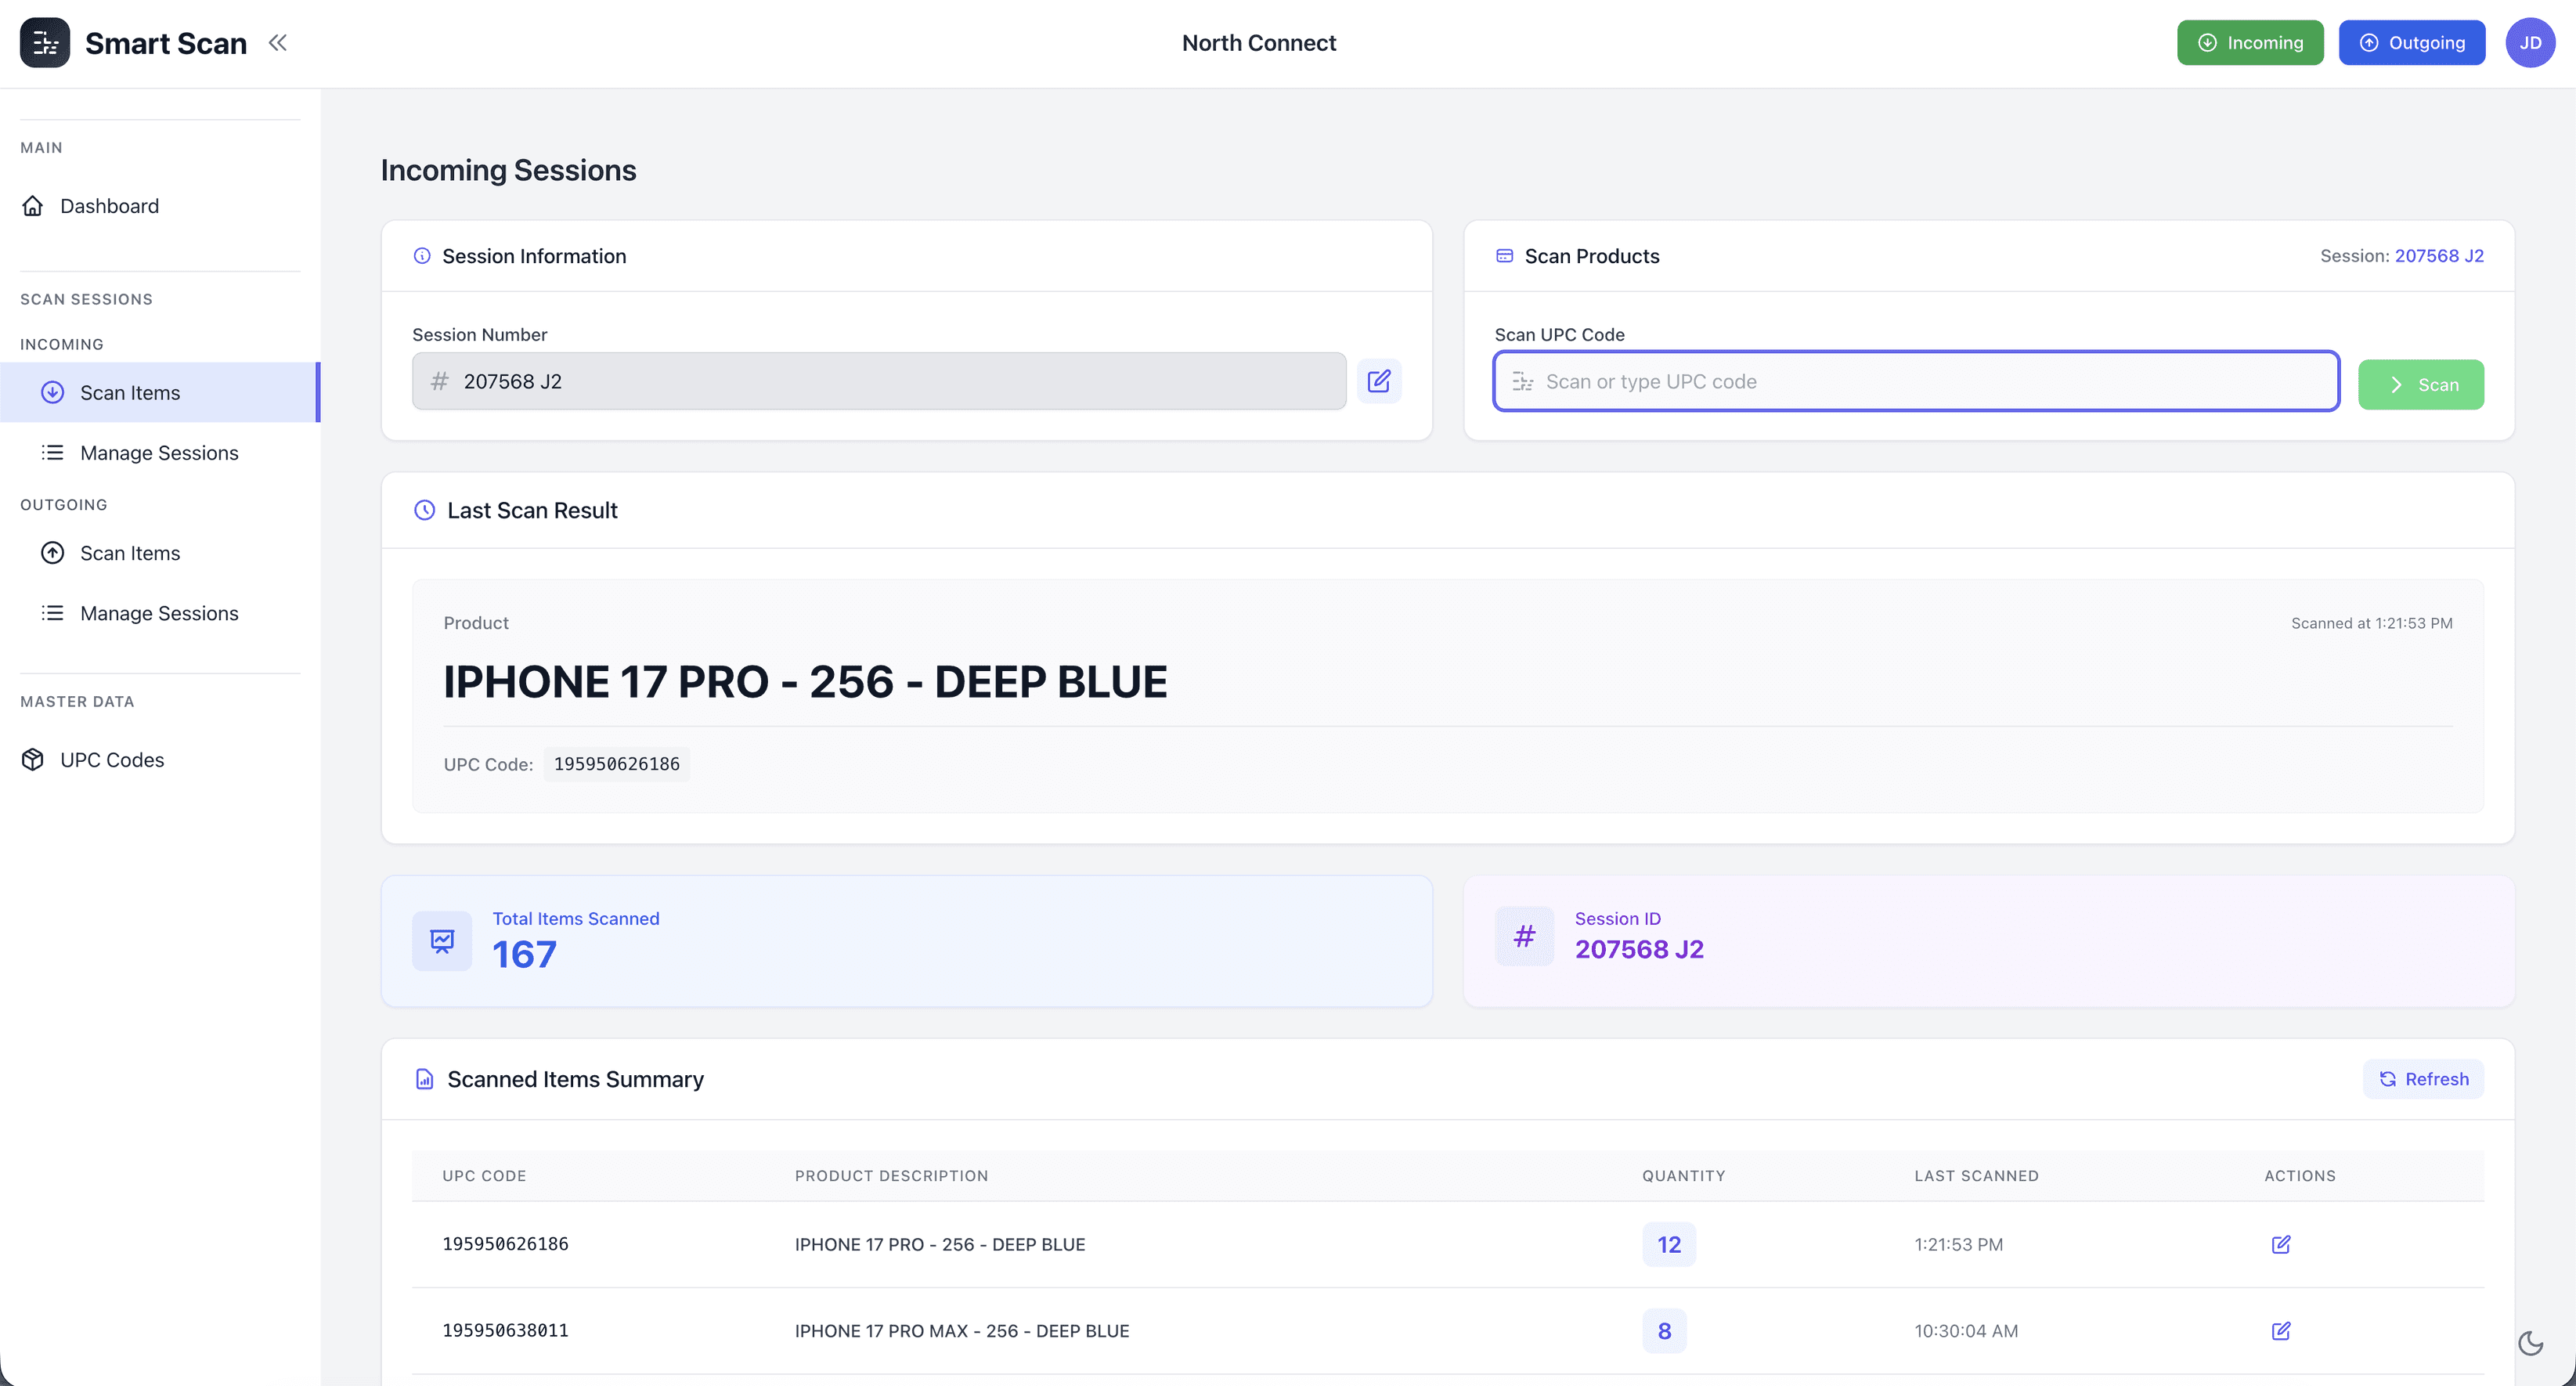The image size is (2576, 1386).
Task: Collapse the sidebar with double-chevron icon
Action: click(x=278, y=43)
